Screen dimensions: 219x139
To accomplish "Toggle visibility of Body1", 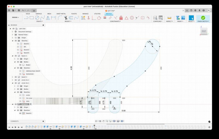I will tap(20, 65).
